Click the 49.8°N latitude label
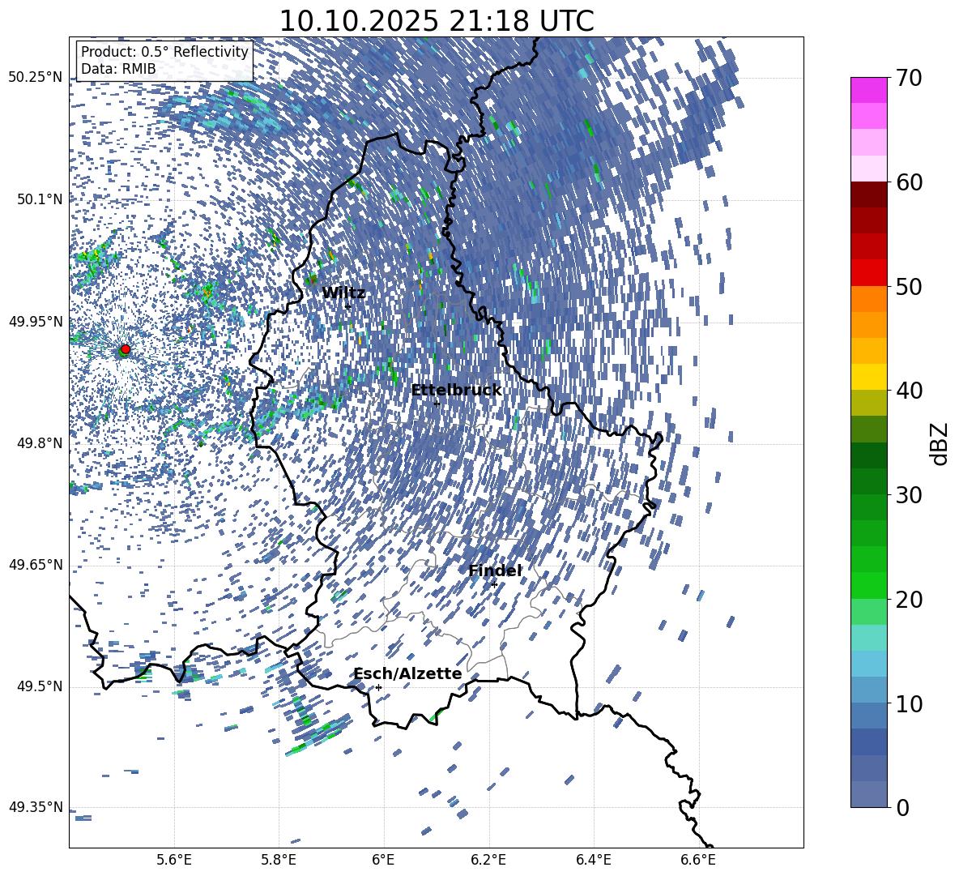This screenshot has width=959, height=876. (40, 443)
